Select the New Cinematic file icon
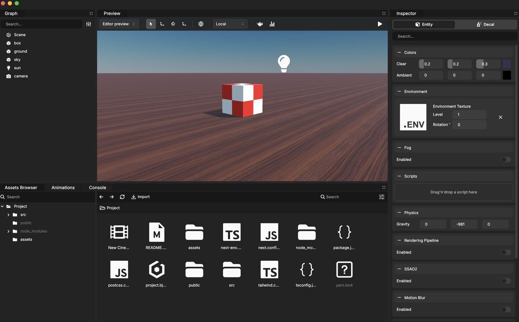The image size is (519, 322). point(119,232)
